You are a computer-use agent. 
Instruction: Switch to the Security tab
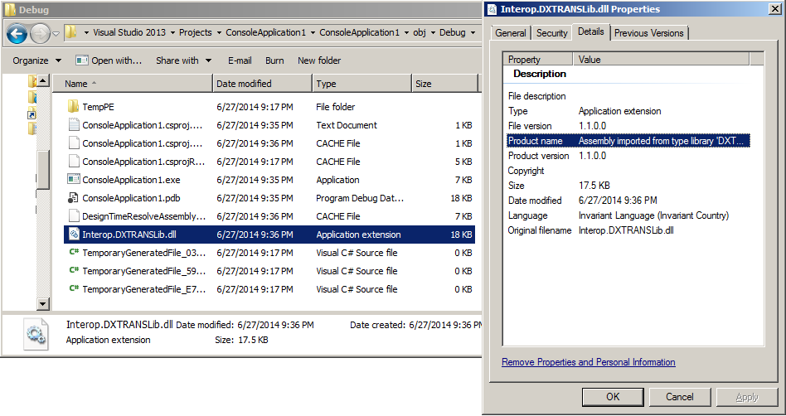coord(551,33)
